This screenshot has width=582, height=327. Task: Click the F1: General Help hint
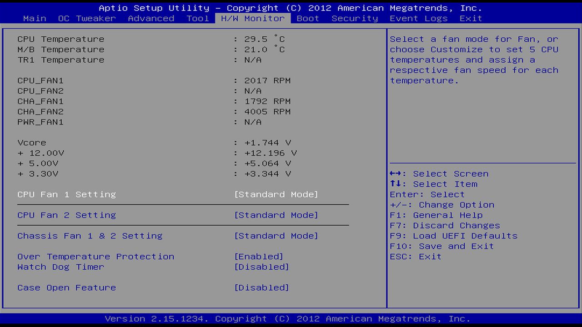(436, 215)
